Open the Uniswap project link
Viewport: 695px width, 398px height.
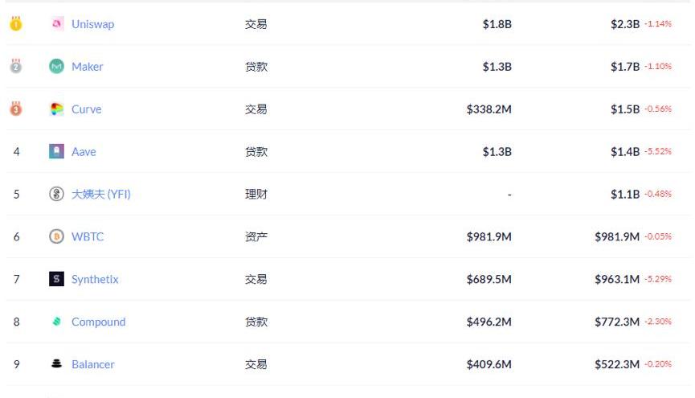click(x=92, y=24)
